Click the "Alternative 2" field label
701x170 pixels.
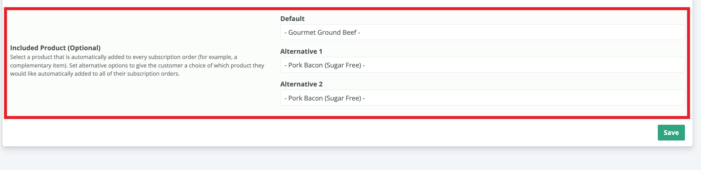(301, 84)
